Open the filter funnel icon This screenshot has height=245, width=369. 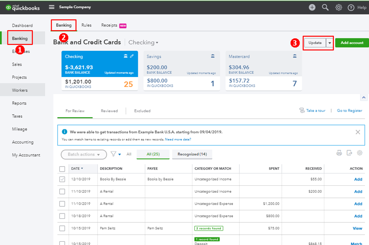(113, 154)
